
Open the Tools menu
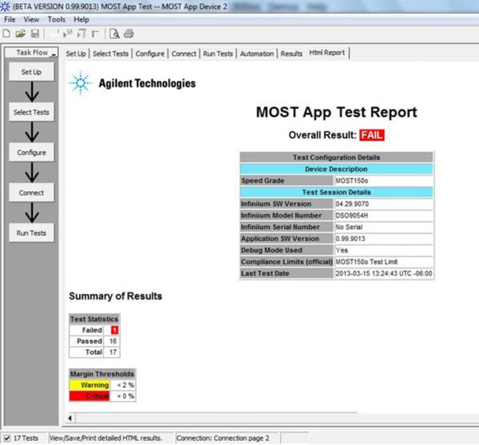pyautogui.click(x=57, y=19)
